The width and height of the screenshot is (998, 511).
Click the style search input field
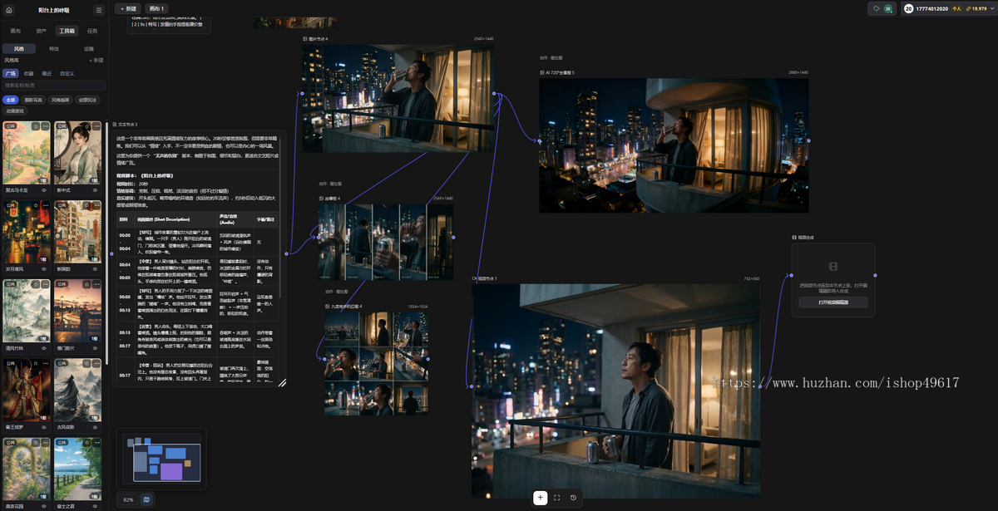[53, 85]
